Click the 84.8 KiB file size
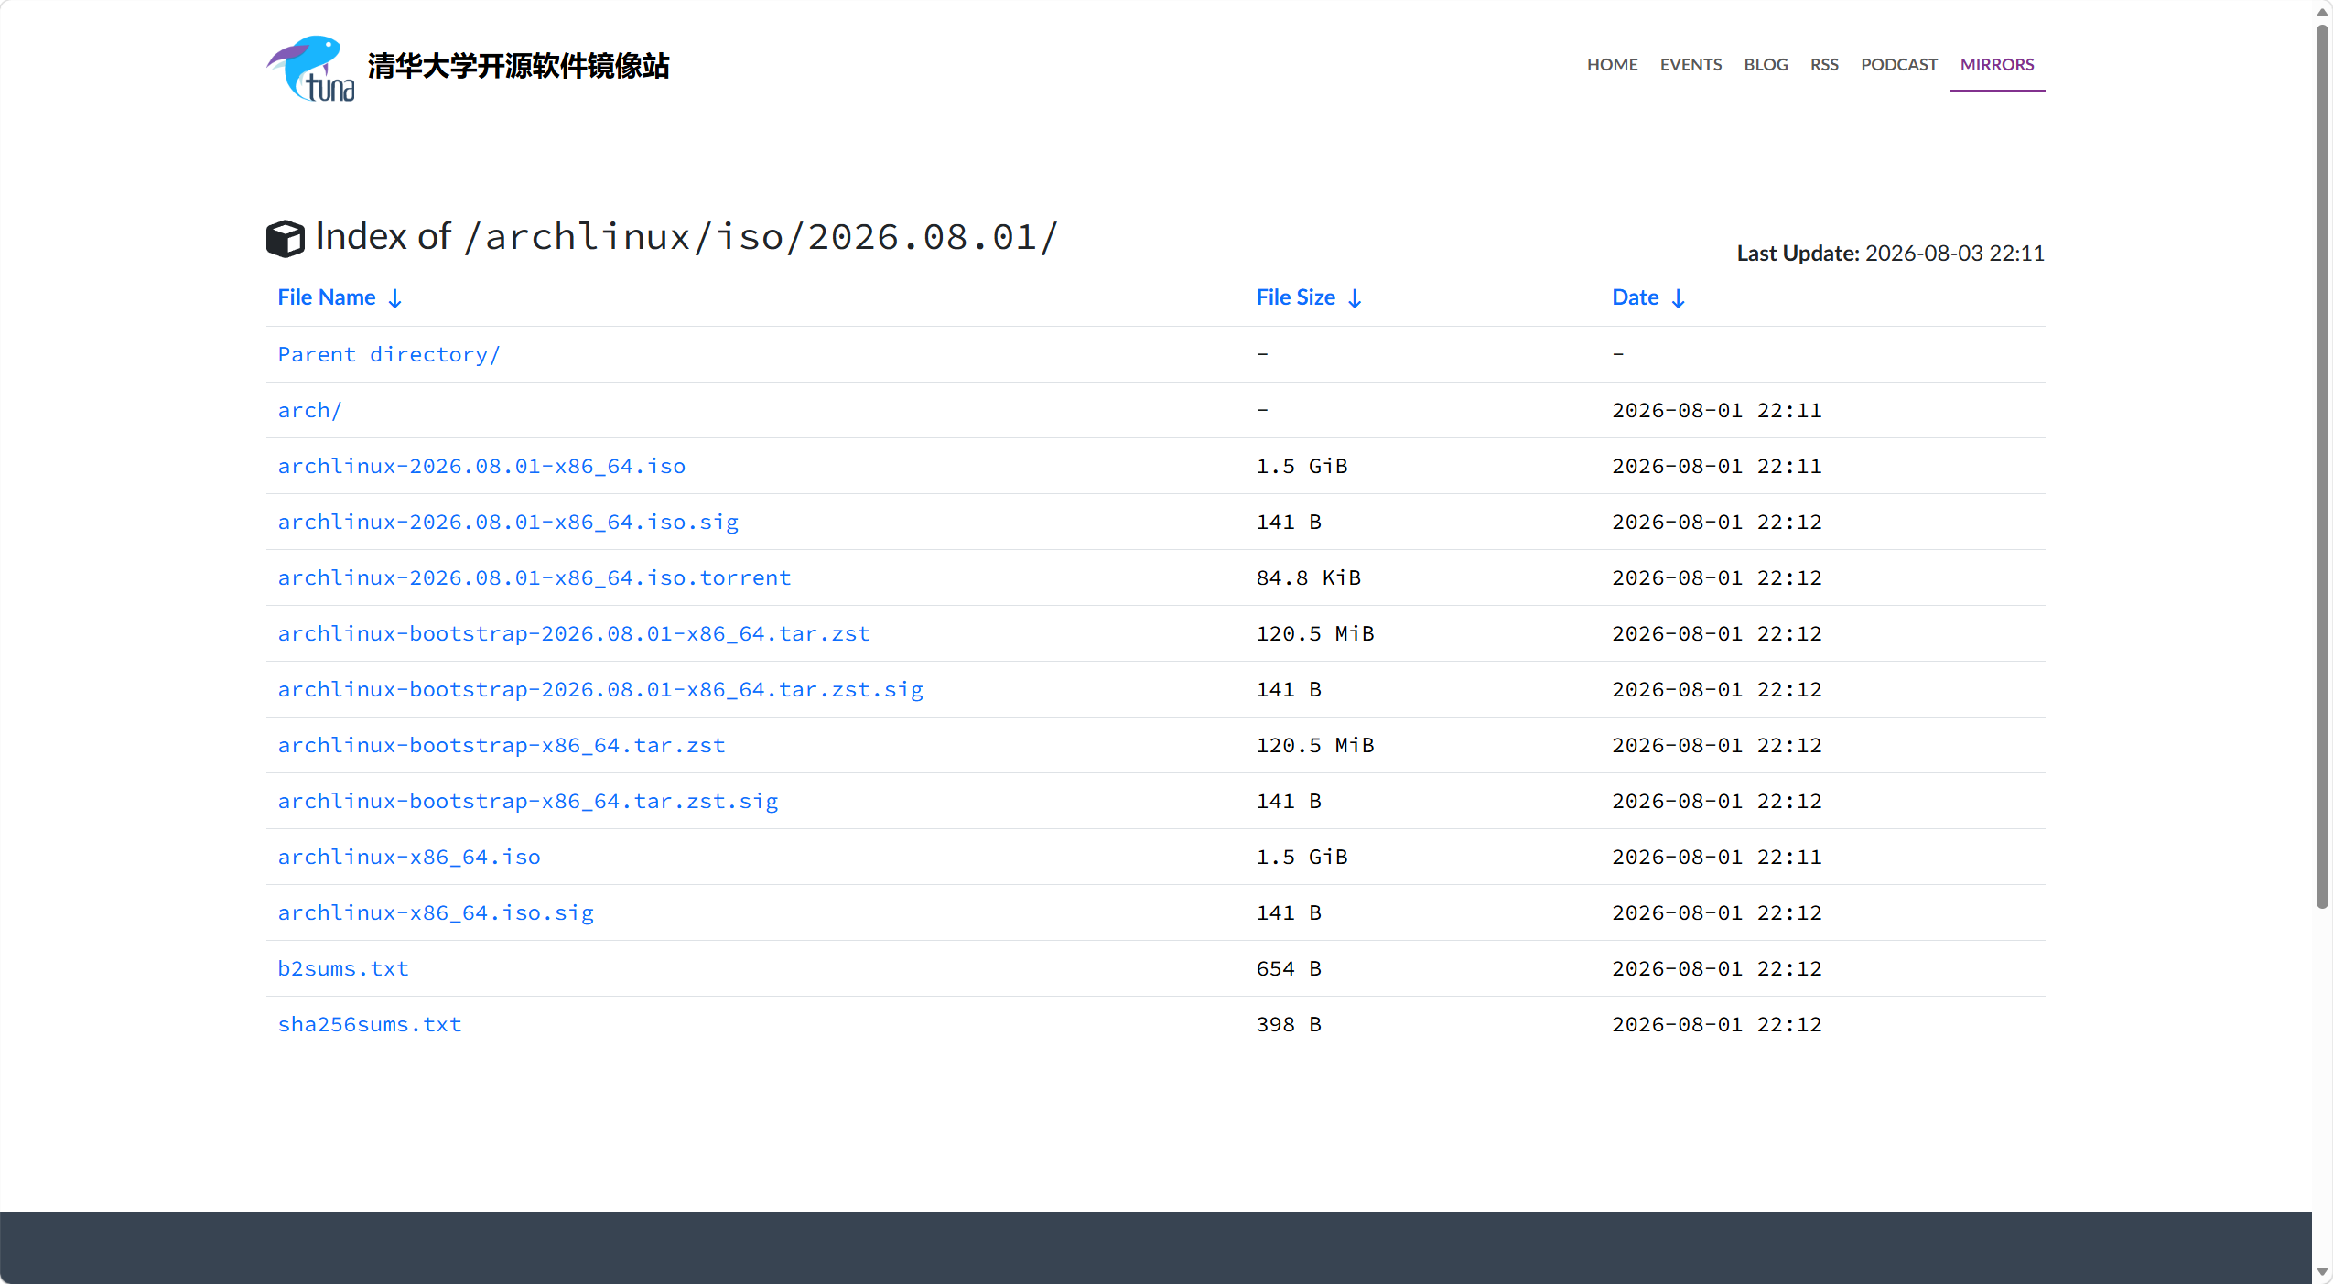 (x=1309, y=577)
